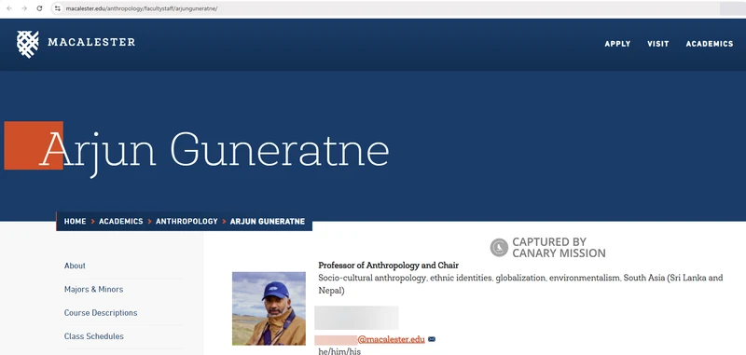The width and height of the screenshot is (746, 355).
Task: Open the VISIT menu item
Action: pos(658,44)
